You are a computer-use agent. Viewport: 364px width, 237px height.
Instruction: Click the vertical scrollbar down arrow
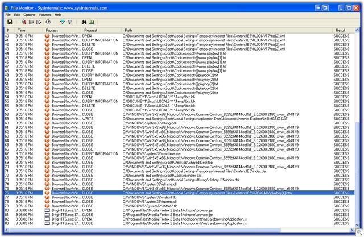[x=357, y=225]
